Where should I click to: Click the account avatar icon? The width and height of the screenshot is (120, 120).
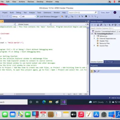pyautogui.click(x=115, y=12)
